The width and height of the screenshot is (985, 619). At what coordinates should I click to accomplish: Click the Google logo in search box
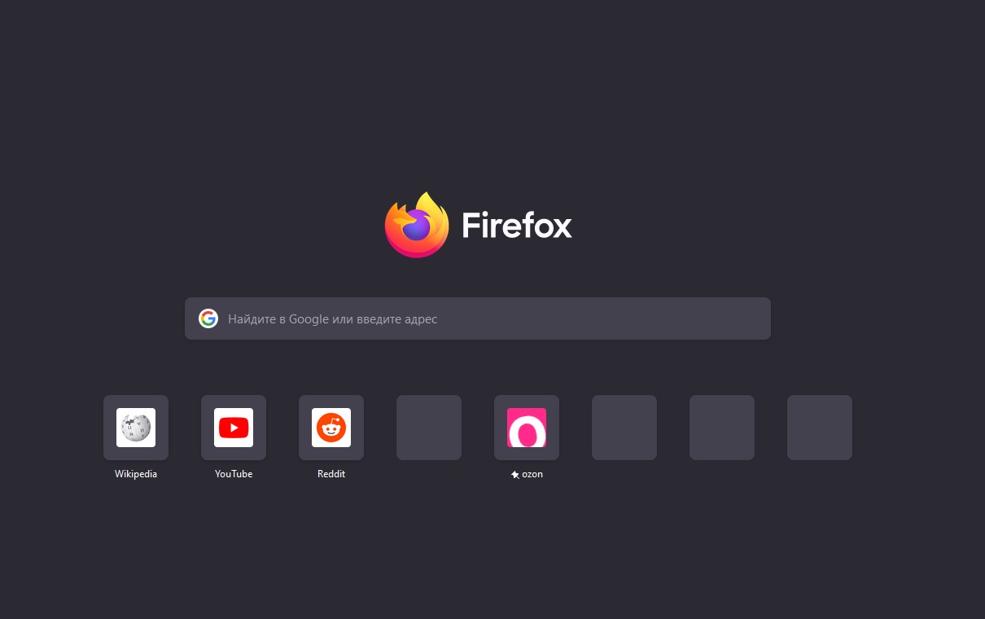pos(208,318)
